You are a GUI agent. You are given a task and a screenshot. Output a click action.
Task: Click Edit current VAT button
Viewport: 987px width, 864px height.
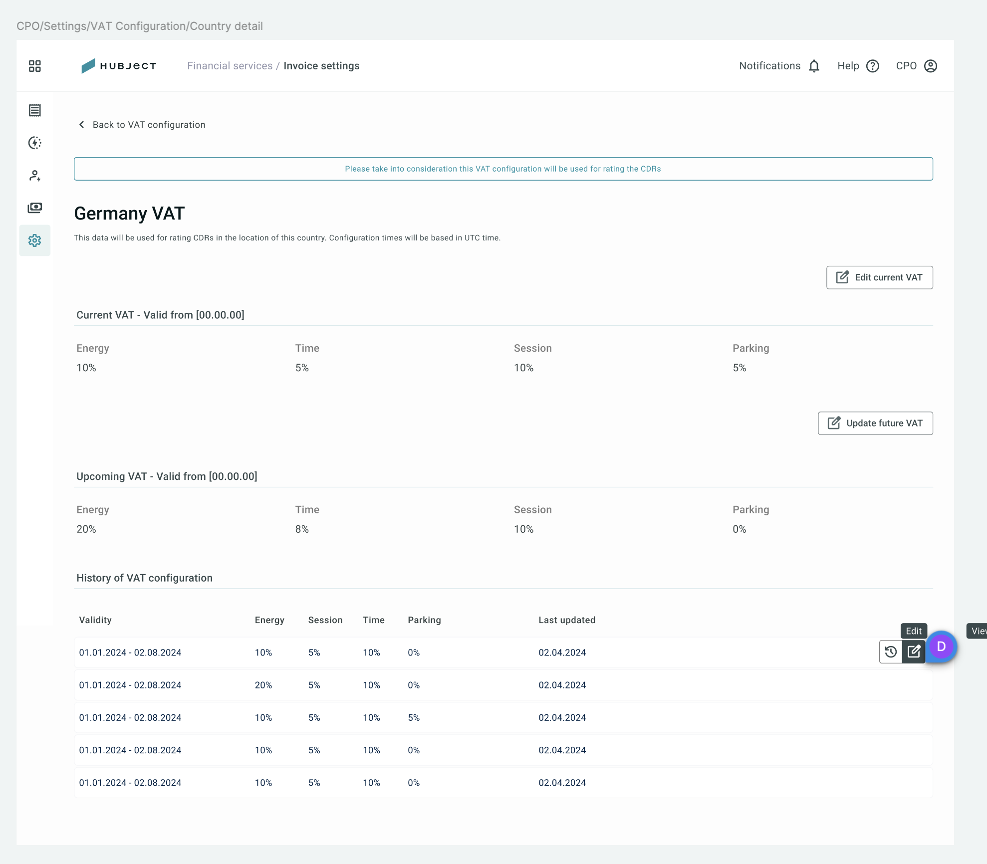(x=879, y=277)
